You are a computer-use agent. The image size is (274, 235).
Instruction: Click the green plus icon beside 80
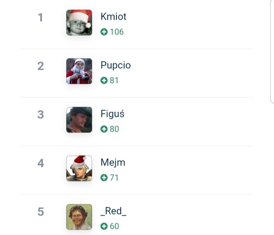(x=104, y=129)
